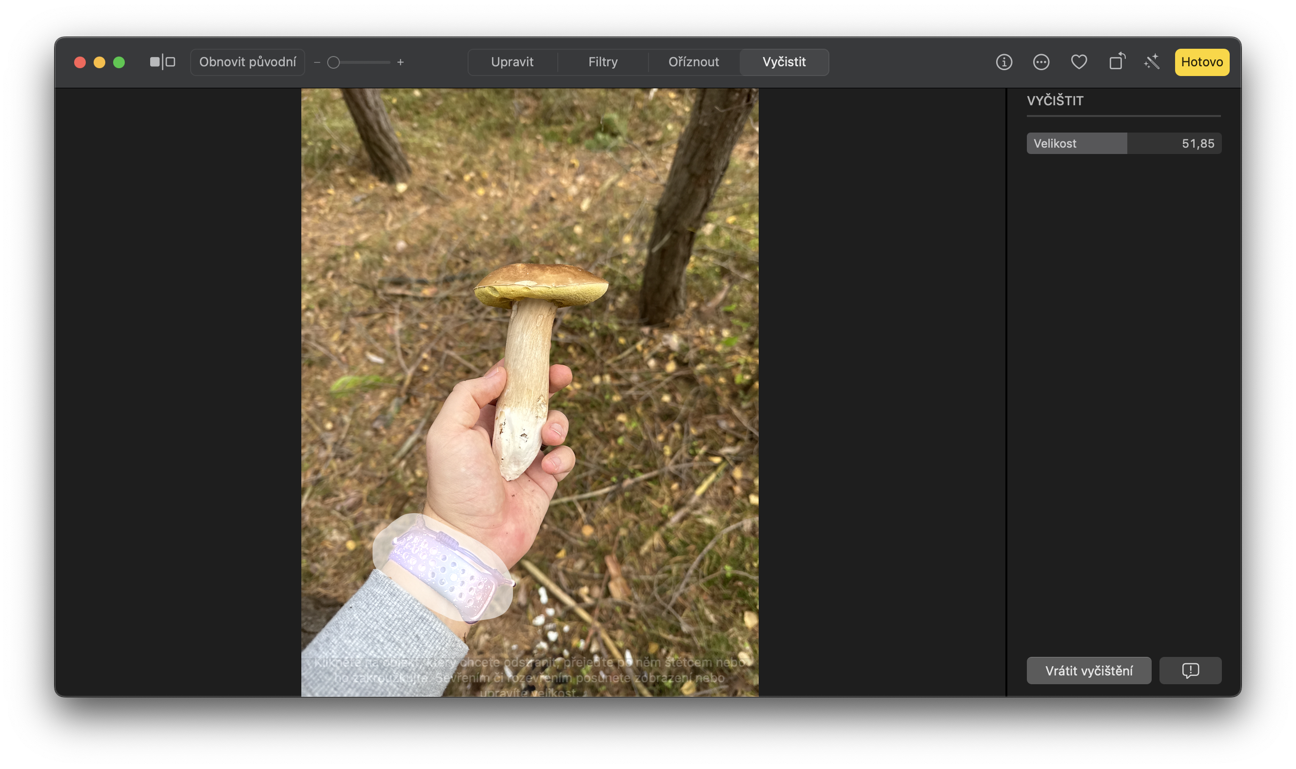1296x769 pixels.
Task: Zoom out using the minus icon
Action: point(317,62)
